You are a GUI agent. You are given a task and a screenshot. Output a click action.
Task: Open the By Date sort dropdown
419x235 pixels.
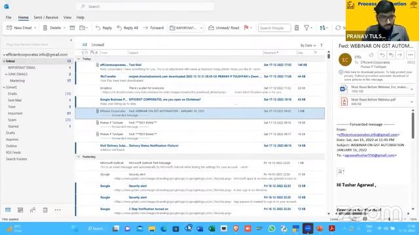coord(308,46)
